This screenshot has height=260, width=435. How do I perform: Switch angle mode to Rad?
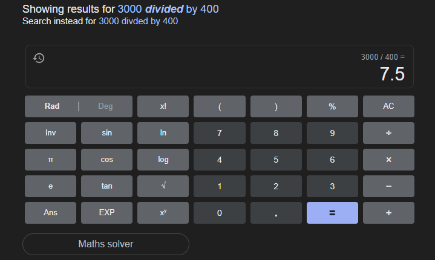pos(52,106)
